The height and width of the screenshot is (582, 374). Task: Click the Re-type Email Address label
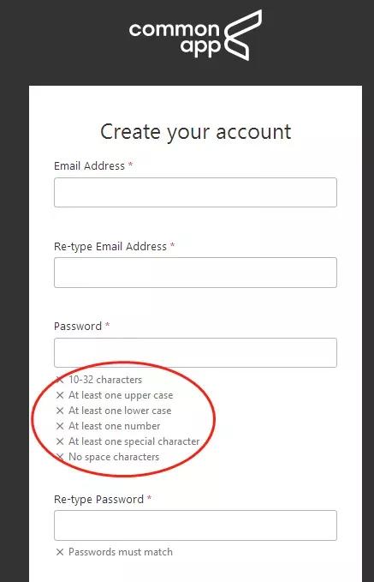tap(110, 247)
